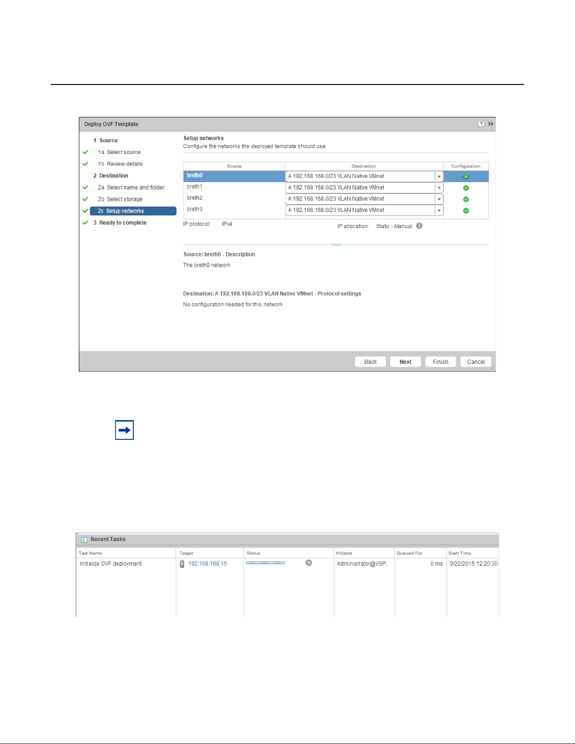The image size is (575, 744).
Task: Sort by the Source column header
Action: coord(234,166)
